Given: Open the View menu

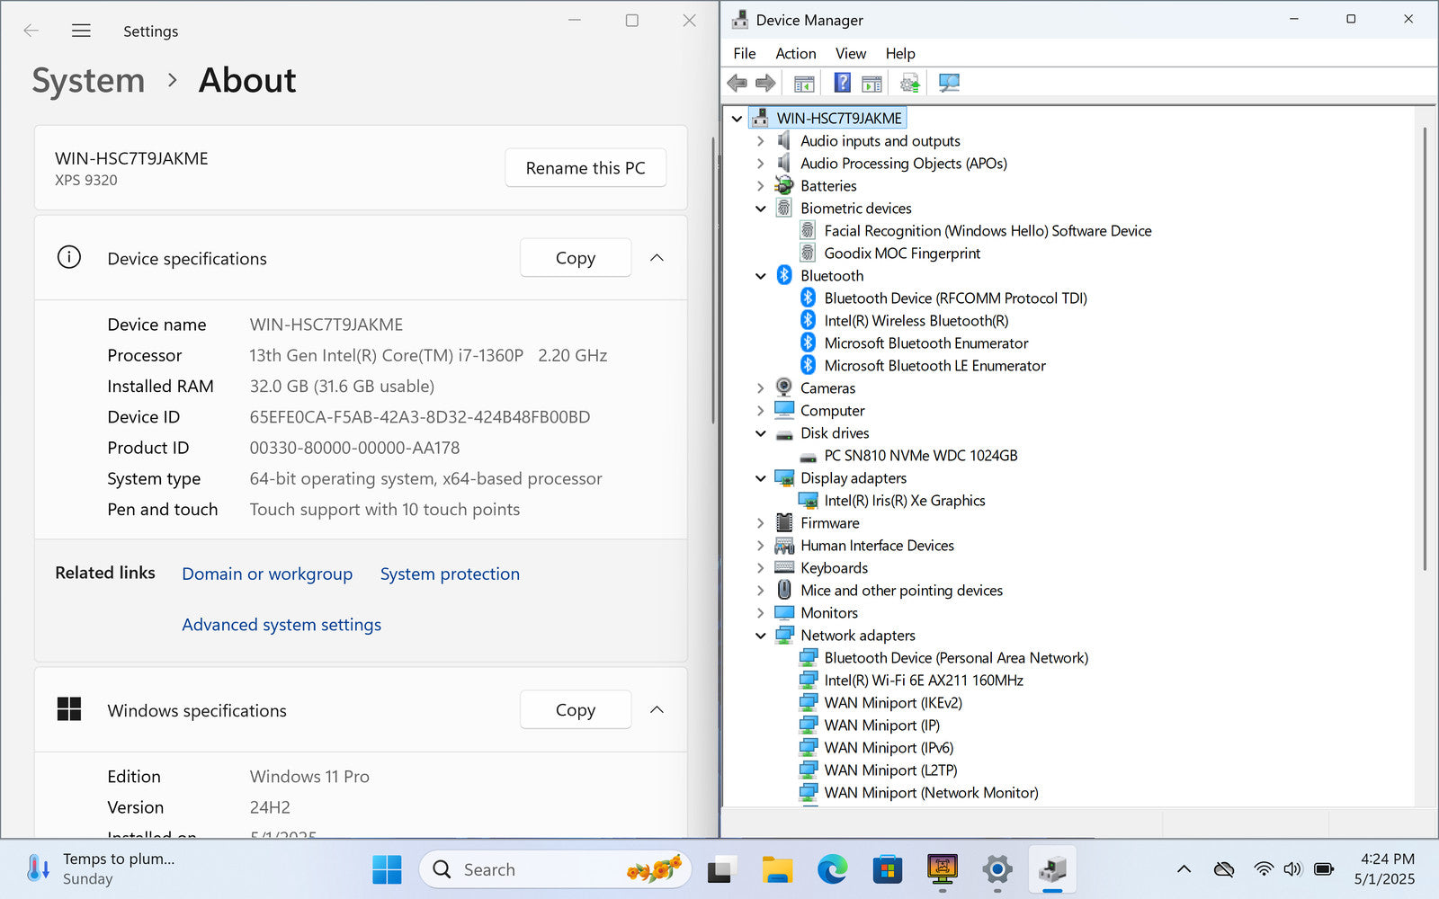Looking at the screenshot, I should [x=851, y=54].
